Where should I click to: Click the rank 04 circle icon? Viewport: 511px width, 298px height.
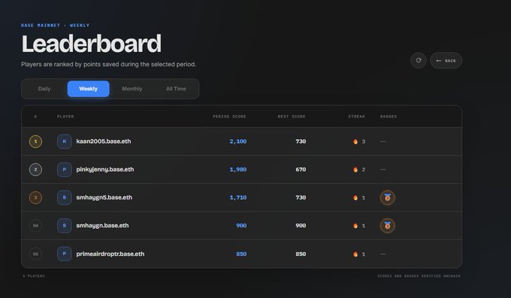click(x=35, y=226)
